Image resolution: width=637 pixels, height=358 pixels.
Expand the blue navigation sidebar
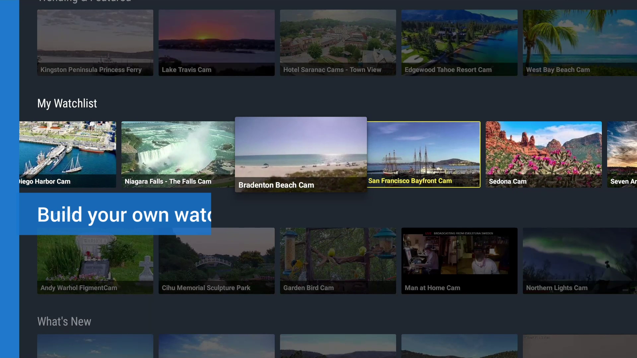tap(9, 179)
